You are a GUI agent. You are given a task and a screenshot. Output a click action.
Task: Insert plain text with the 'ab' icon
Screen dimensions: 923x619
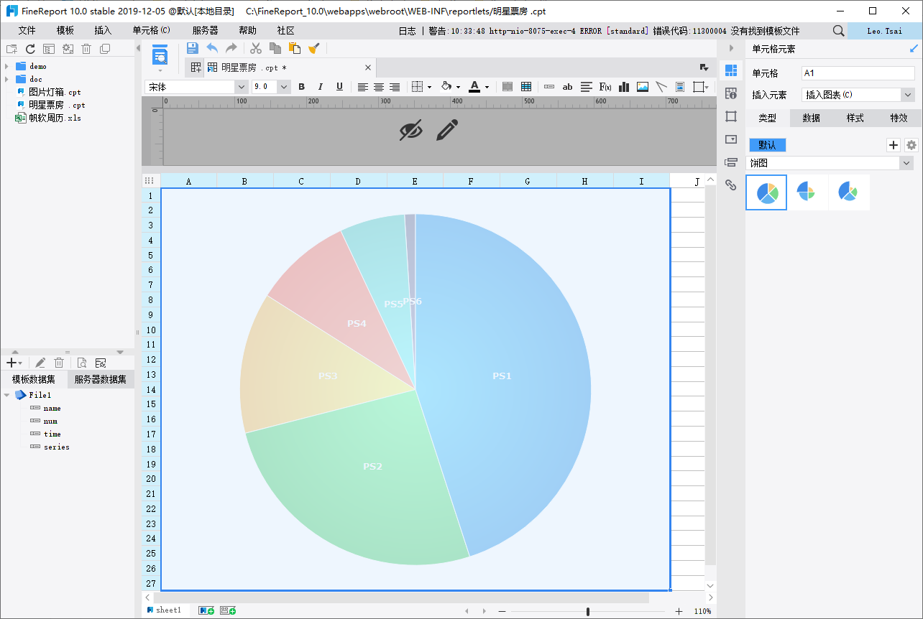point(568,87)
